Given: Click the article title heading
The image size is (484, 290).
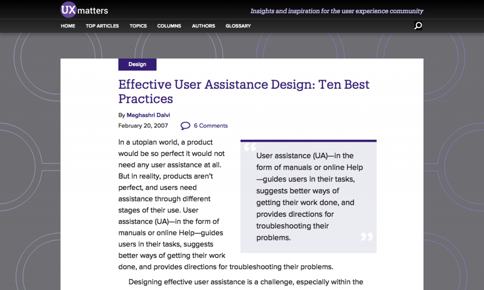Looking at the screenshot, I should (x=243, y=91).
